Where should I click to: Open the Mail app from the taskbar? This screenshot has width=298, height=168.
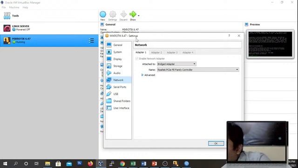(69, 164)
